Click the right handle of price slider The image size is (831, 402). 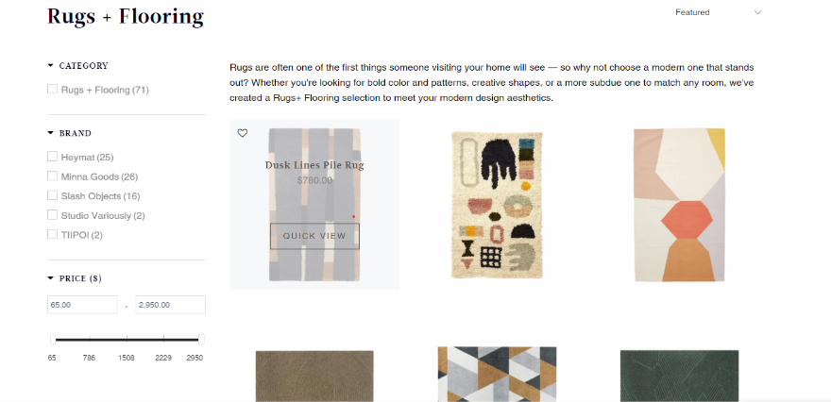pos(201,339)
